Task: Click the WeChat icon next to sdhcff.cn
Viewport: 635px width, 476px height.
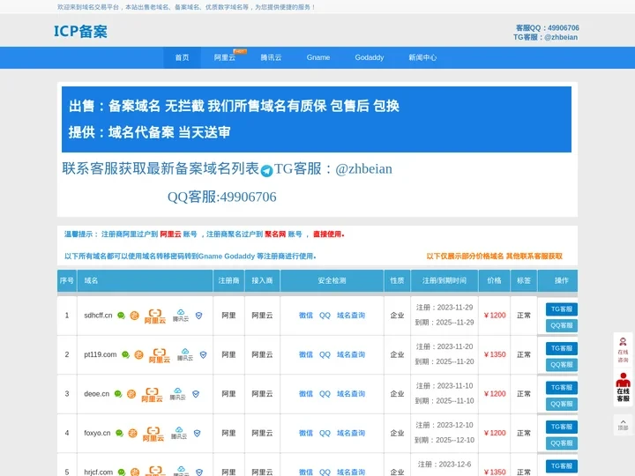Action: [x=121, y=316]
